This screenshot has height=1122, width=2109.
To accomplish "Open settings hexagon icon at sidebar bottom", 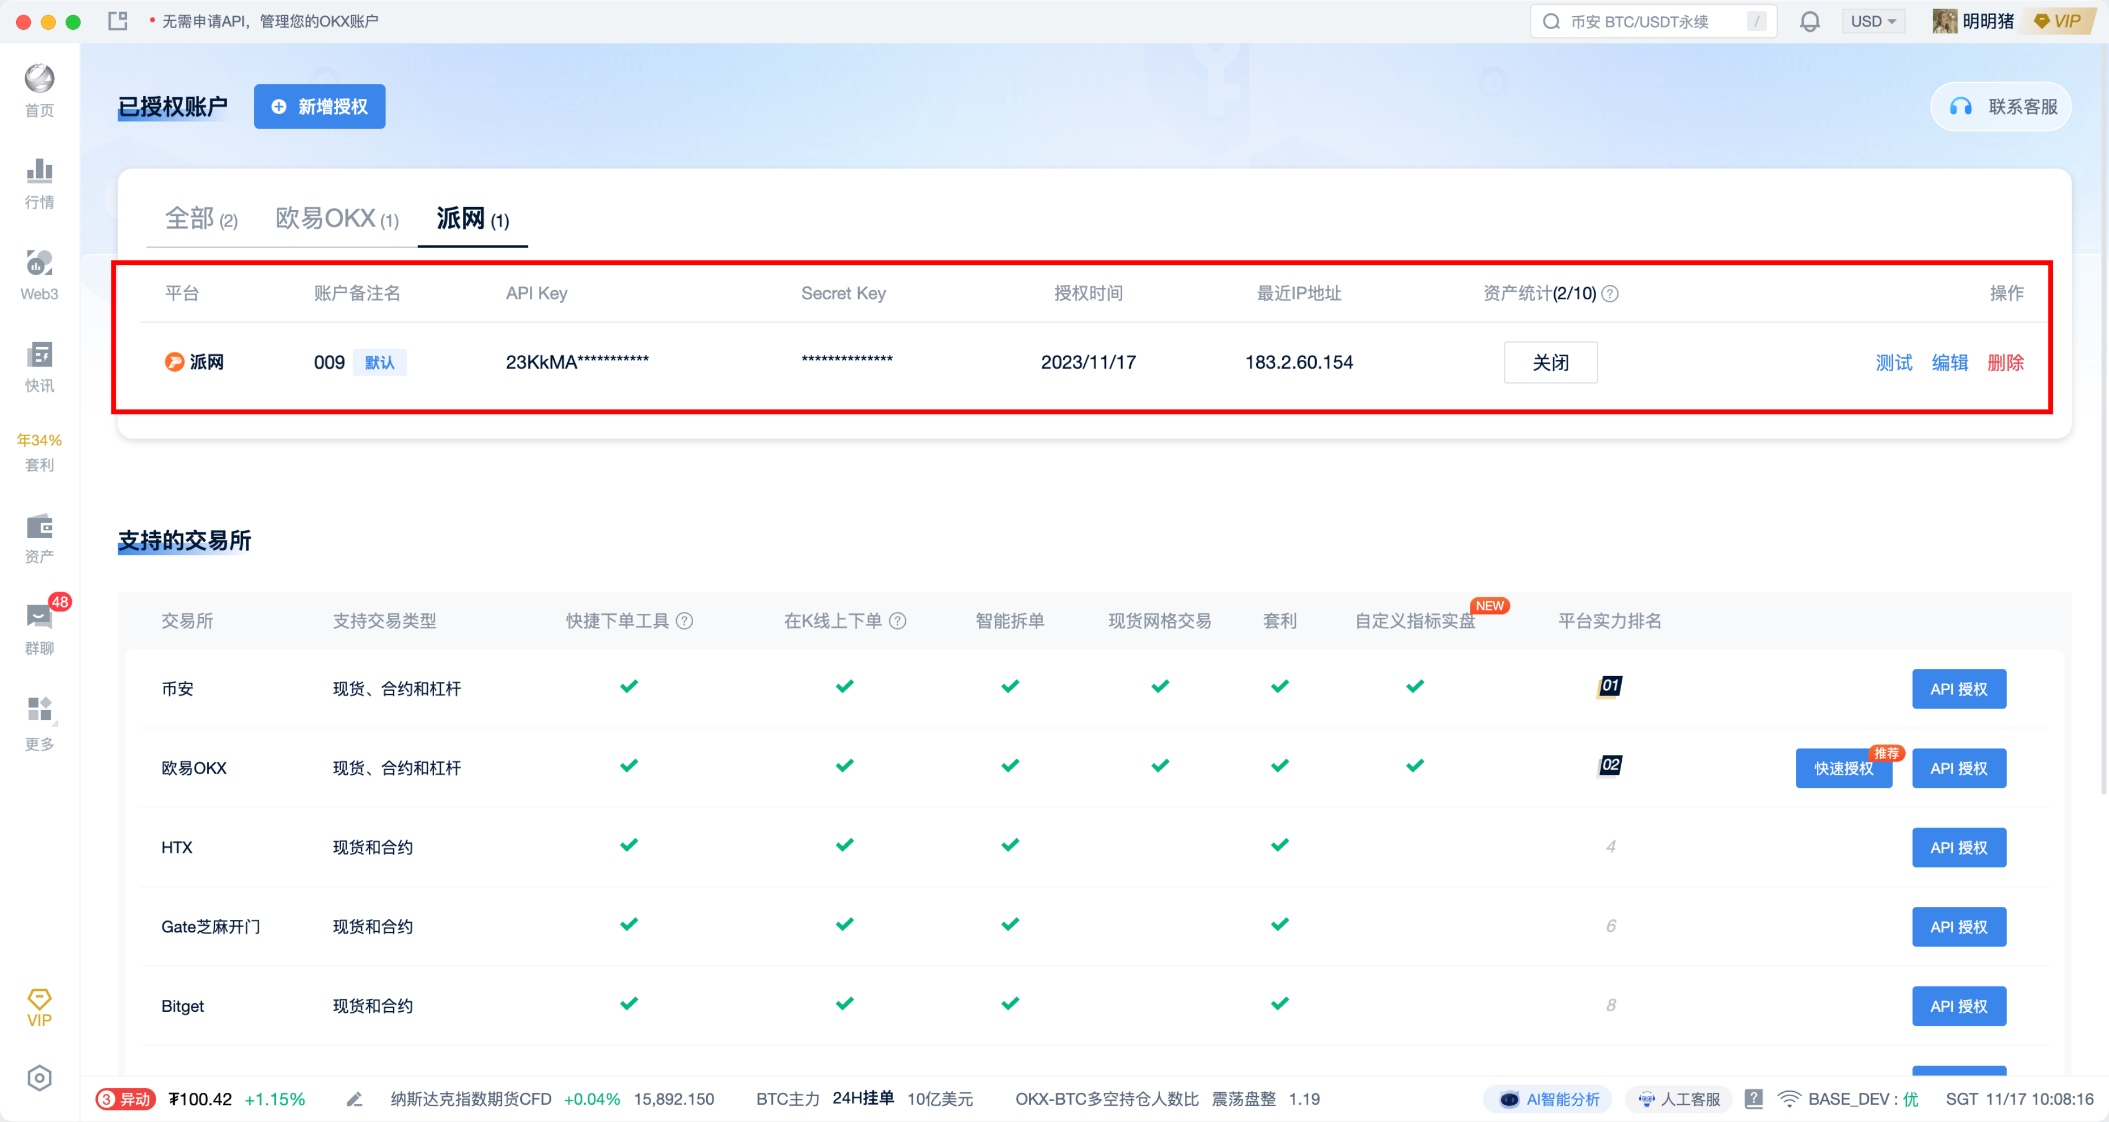I will tap(39, 1078).
